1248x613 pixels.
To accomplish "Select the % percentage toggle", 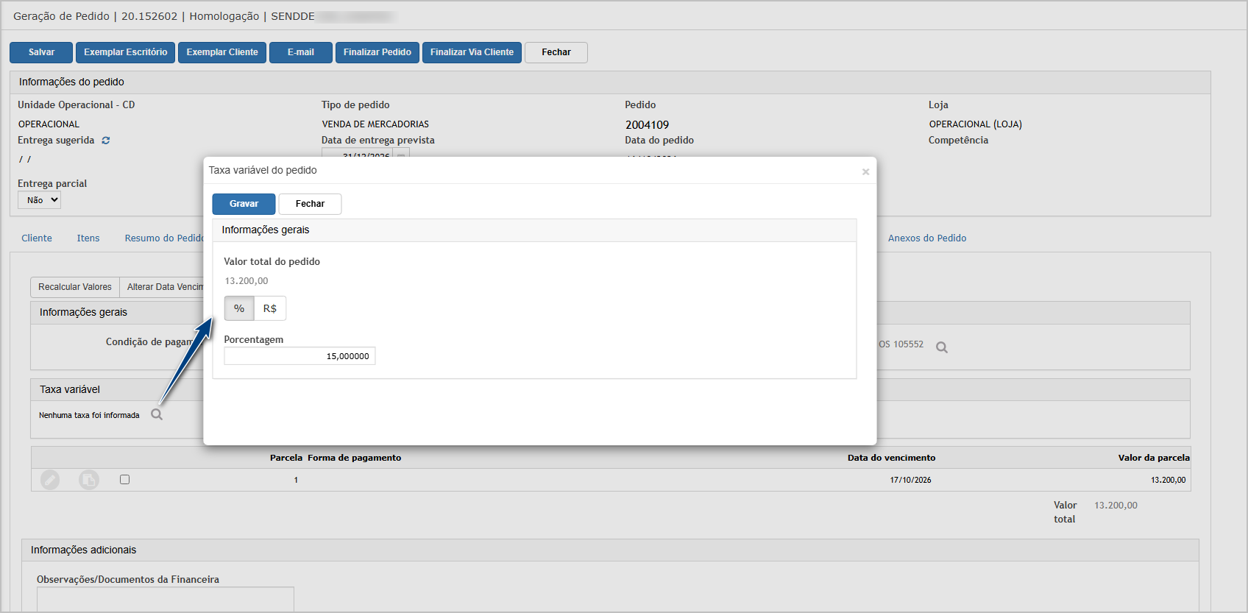I will (239, 308).
